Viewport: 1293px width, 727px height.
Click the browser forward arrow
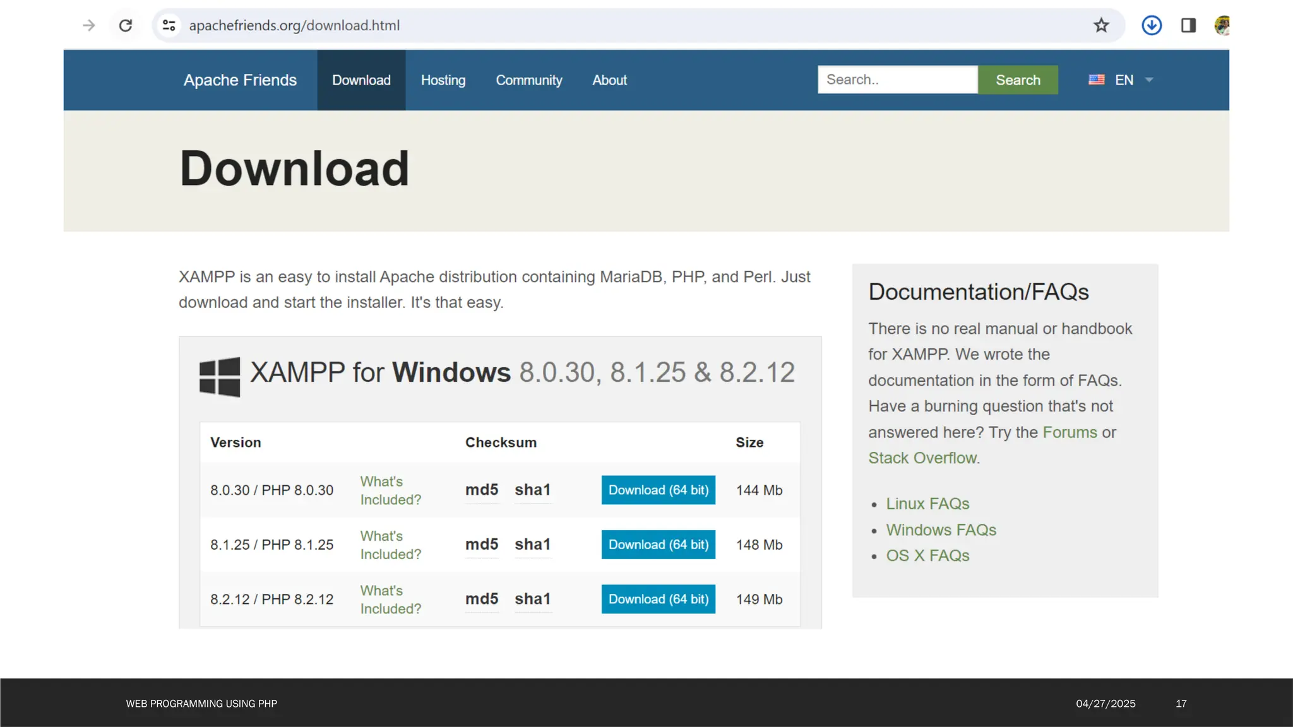pyautogui.click(x=89, y=25)
